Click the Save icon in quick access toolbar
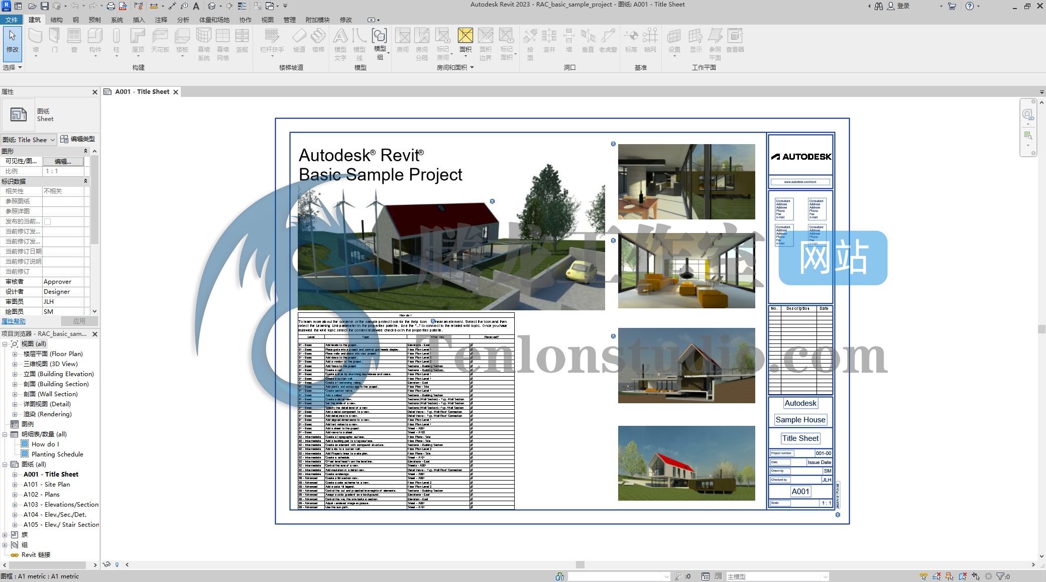This screenshot has width=1046, height=582. click(x=45, y=6)
